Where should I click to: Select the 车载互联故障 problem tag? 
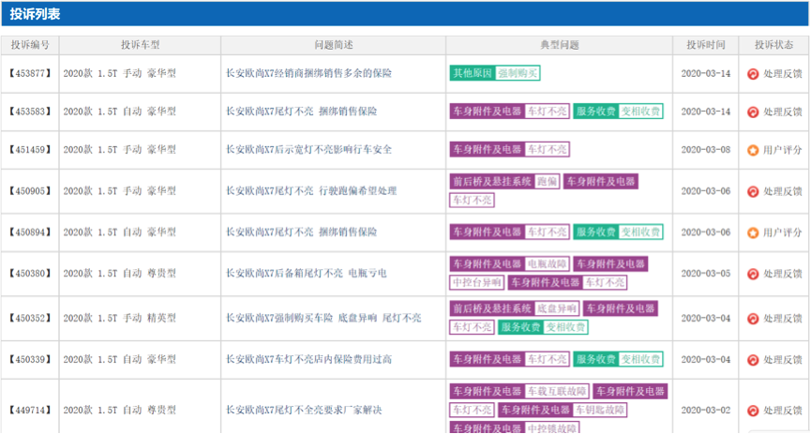pos(556,392)
